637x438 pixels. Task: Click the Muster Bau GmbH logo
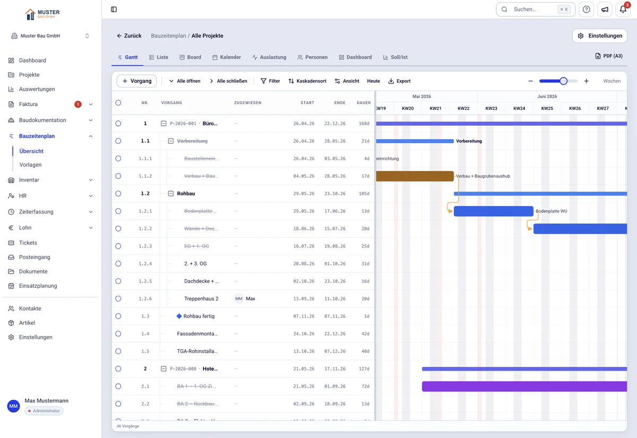click(42, 14)
